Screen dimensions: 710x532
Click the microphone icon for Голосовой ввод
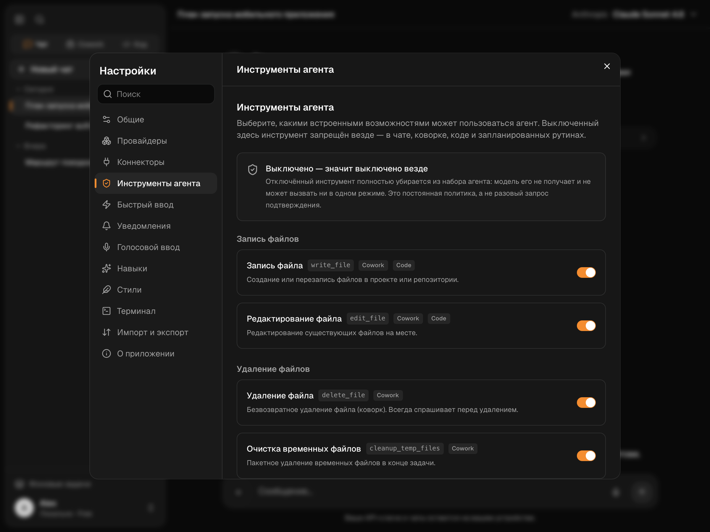106,247
